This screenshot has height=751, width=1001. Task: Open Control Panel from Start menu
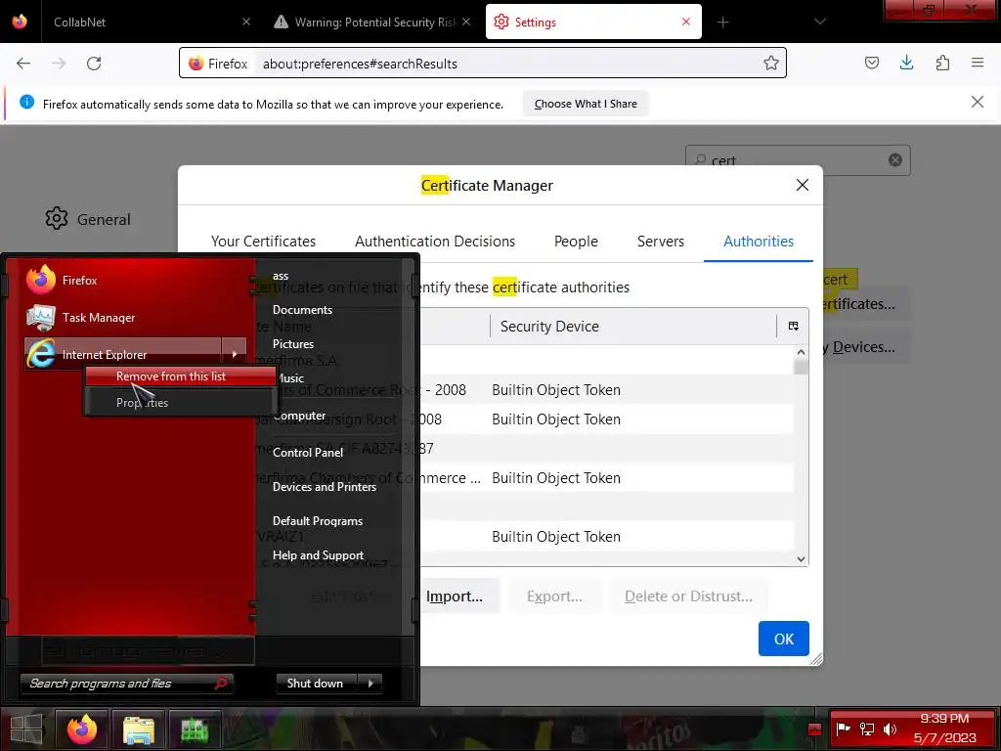[x=308, y=452]
